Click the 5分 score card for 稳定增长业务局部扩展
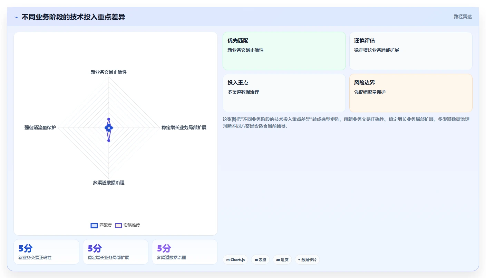The height and width of the screenshot is (278, 486). pyautogui.click(x=116, y=252)
